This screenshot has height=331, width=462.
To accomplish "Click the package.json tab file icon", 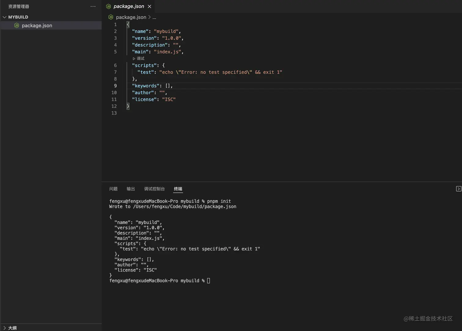I will point(108,6).
